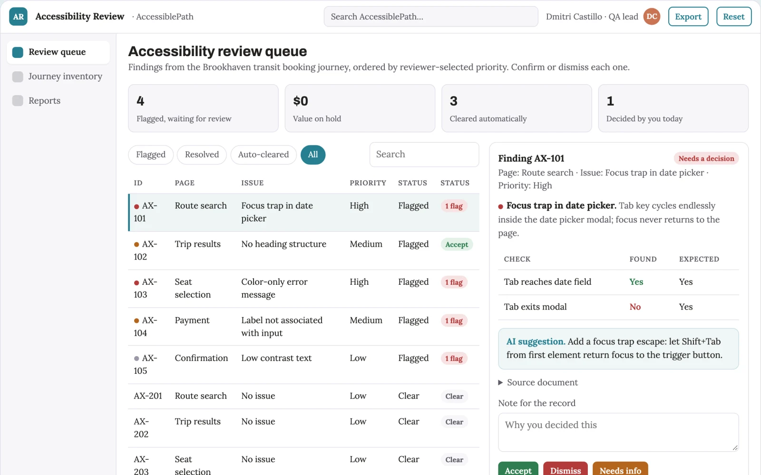Switch to Auto-cleared filter
The width and height of the screenshot is (761, 475).
click(x=263, y=155)
